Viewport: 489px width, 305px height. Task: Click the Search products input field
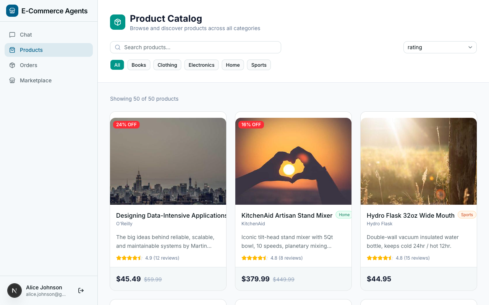pos(195,47)
